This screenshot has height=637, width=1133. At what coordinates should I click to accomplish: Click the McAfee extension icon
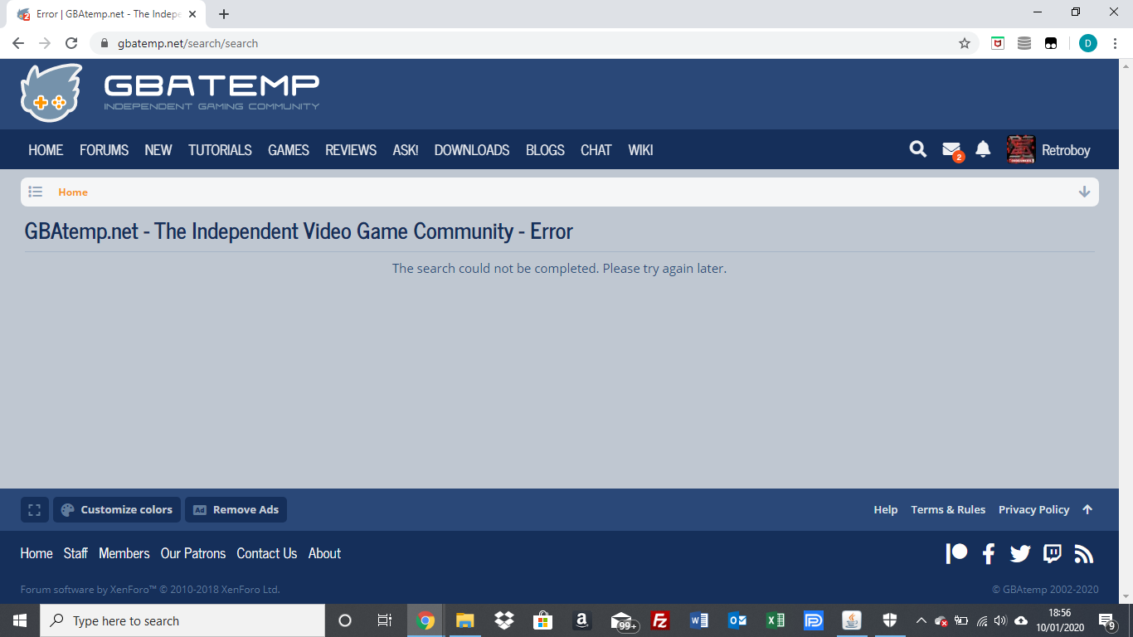tap(998, 43)
